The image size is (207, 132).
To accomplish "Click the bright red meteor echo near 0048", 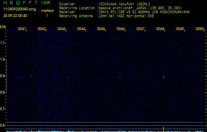I will [164, 78].
